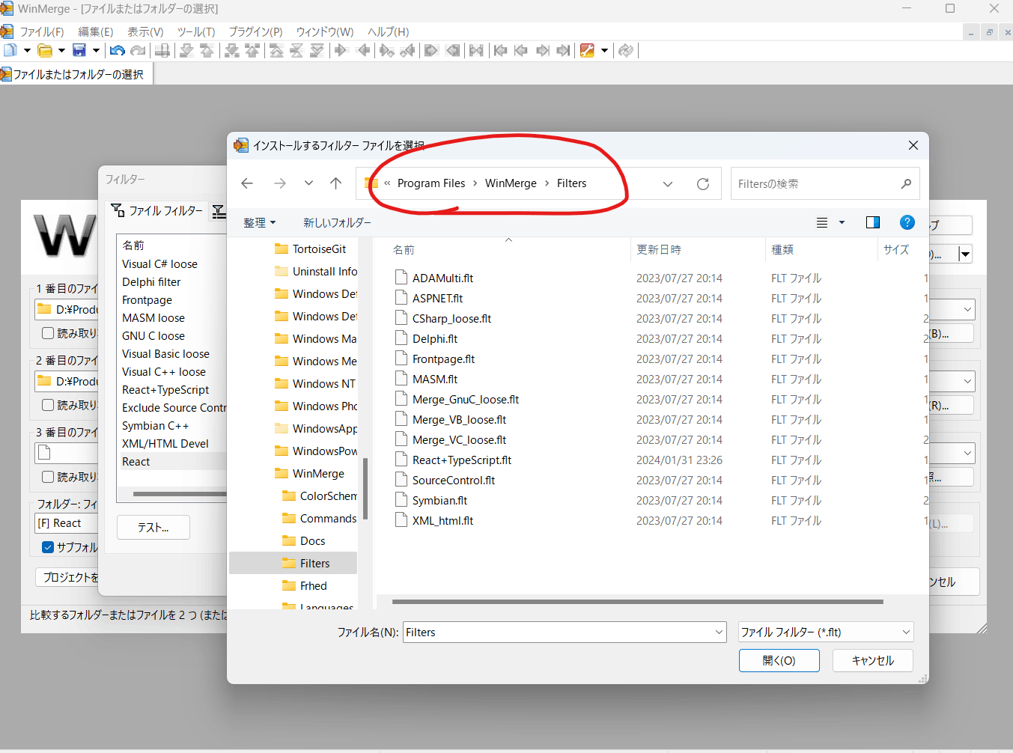Click the file list horizontal scrollbar

(637, 601)
